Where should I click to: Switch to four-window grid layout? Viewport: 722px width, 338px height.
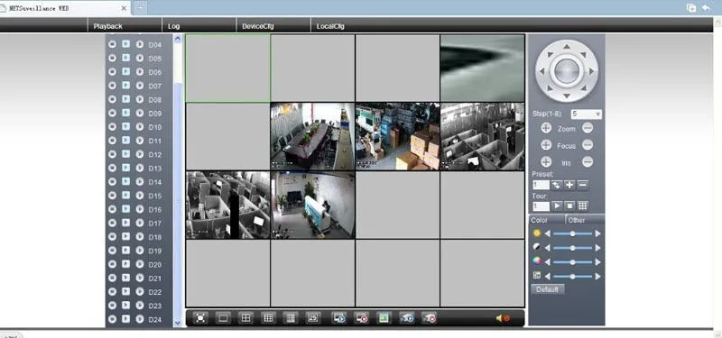tap(245, 318)
